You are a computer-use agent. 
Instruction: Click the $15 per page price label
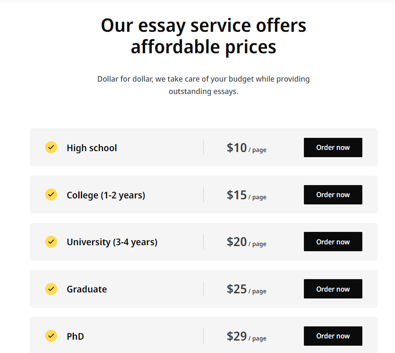[x=246, y=195]
